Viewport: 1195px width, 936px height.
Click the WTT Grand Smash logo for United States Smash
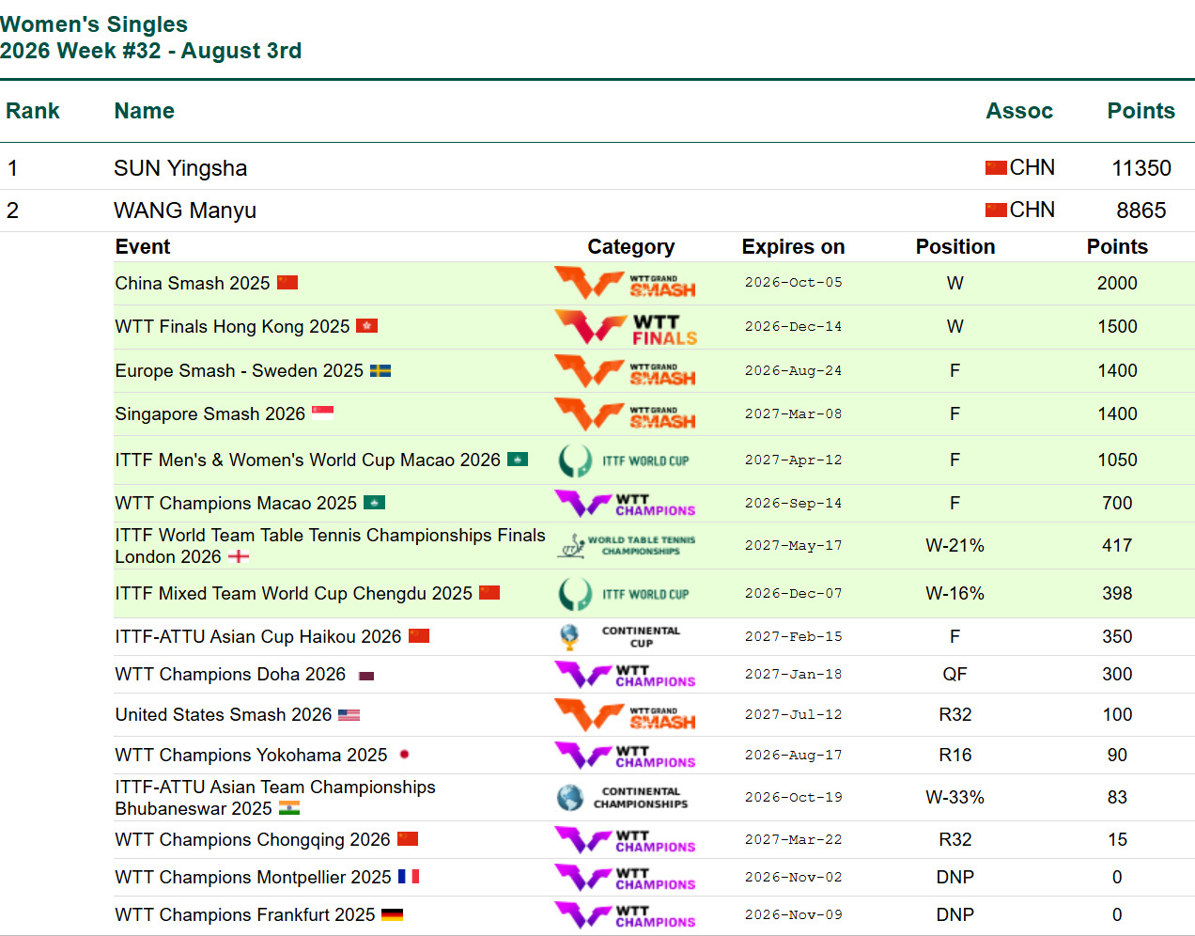click(x=626, y=715)
